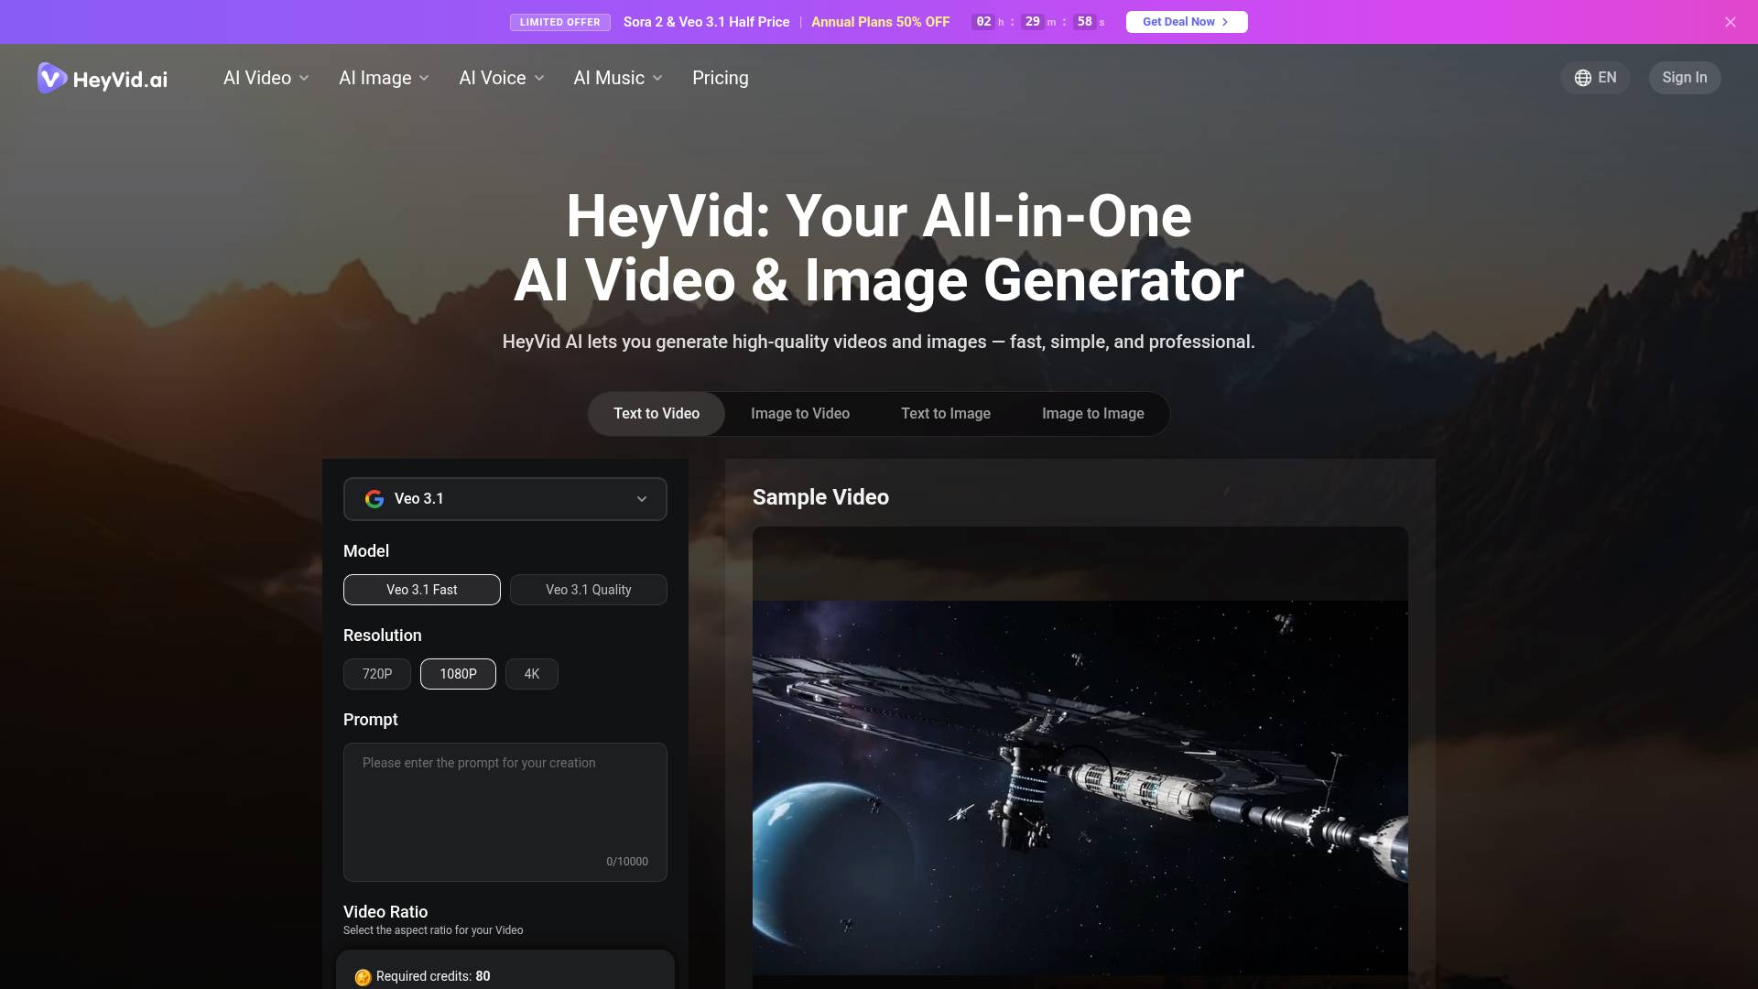Click the HeyVid.ai logo

click(103, 78)
